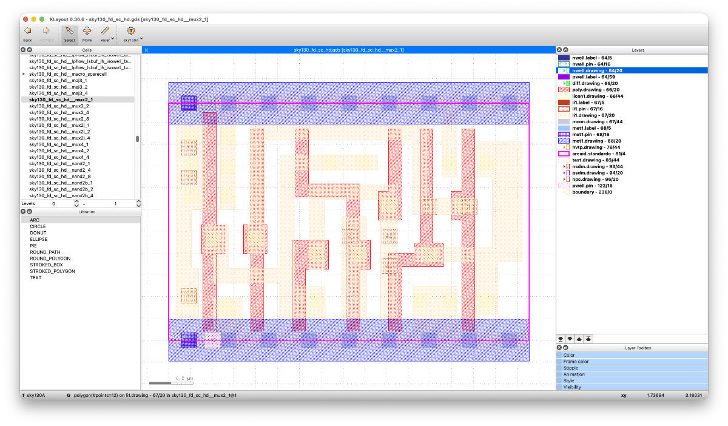Click the Back navigation arrow icon
The image size is (728, 426).
27,30
